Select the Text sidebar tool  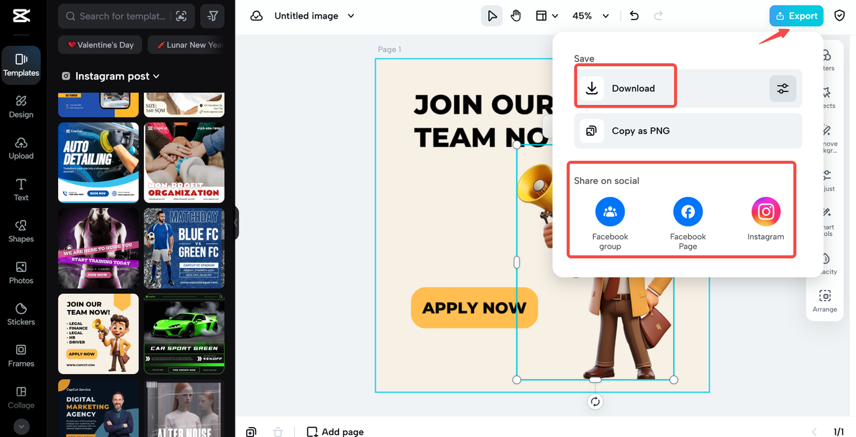(x=21, y=189)
